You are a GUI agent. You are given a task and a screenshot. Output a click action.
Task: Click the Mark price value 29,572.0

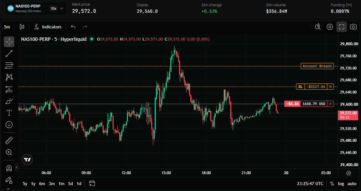coord(84,11)
